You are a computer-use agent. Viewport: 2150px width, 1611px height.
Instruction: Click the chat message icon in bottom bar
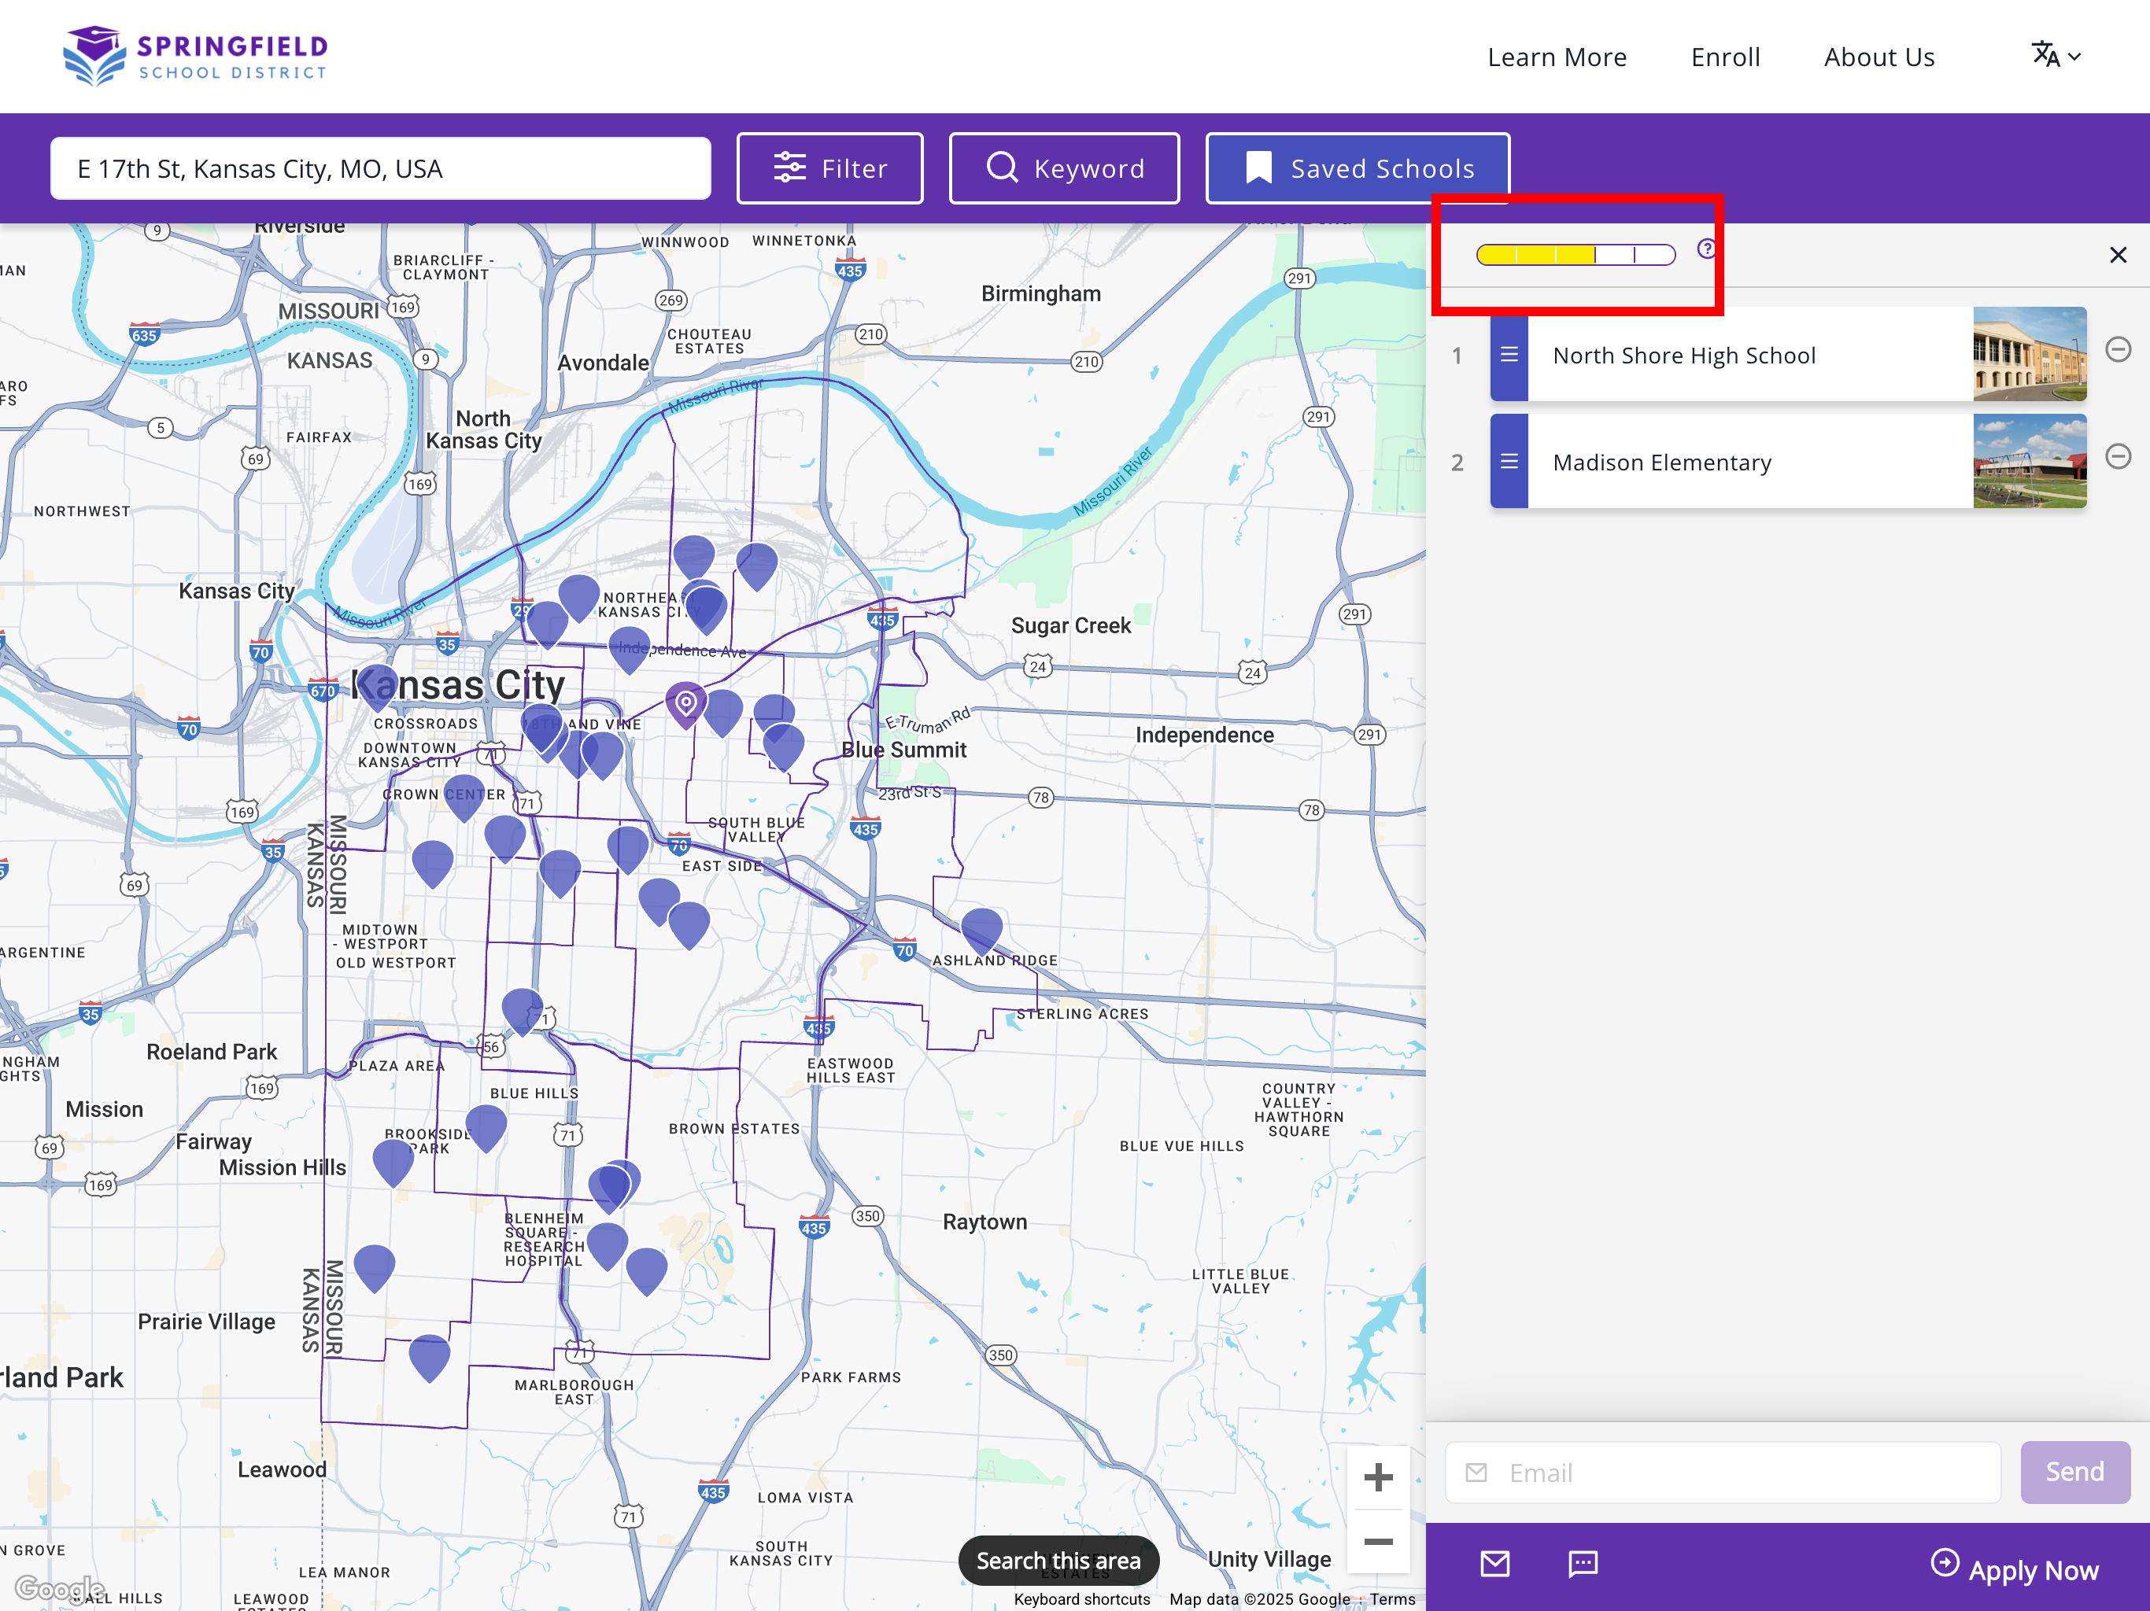tap(1583, 1563)
